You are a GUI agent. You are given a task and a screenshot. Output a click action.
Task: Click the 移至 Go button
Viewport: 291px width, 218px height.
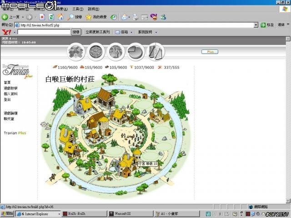(267, 25)
